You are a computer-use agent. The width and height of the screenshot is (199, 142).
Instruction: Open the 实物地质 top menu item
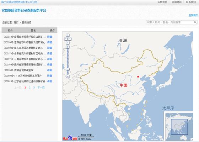pos(162,2)
